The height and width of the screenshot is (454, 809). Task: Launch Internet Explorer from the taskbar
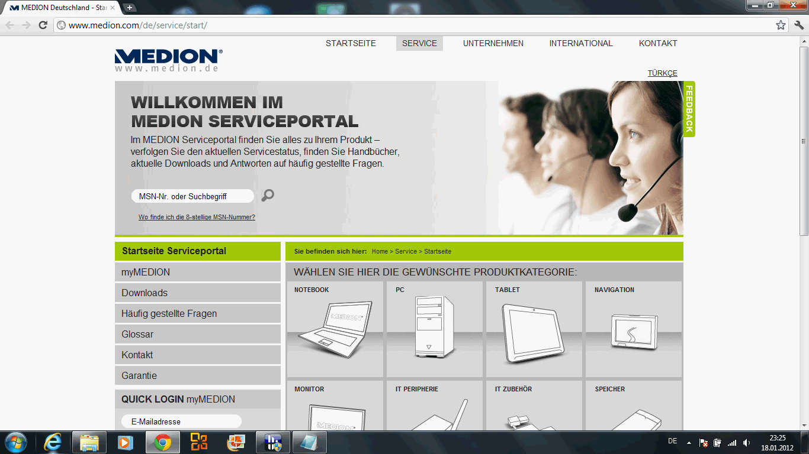point(53,442)
